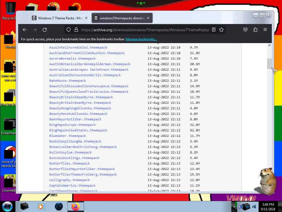Open Firefox from the taskbar
This screenshot has height=212, width=282.
(76, 206)
